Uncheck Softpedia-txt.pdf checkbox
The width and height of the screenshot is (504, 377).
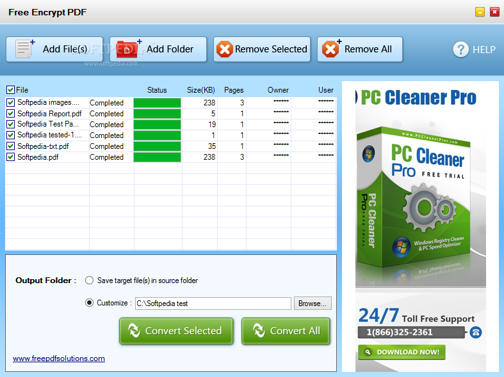(11, 146)
